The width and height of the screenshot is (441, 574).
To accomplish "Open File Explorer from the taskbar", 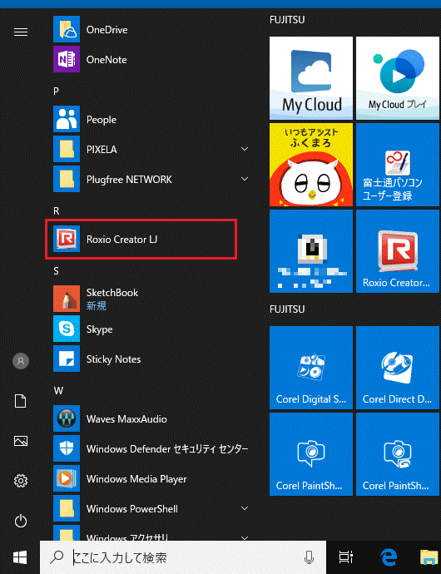I will (429, 557).
